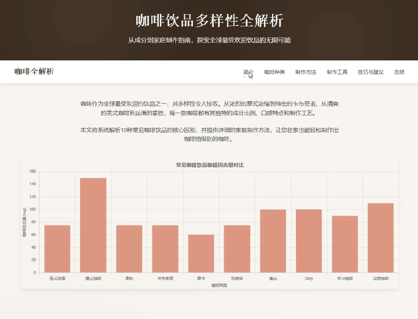Select 制作工具 in the navigation bar
This screenshot has width=418, height=319.
[337, 72]
